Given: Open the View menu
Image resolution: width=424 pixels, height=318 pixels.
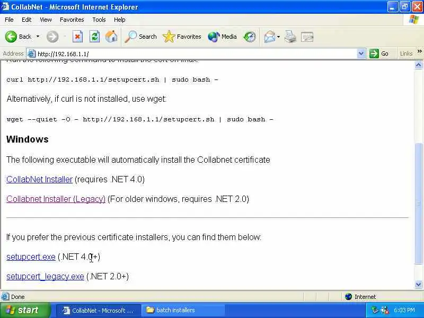Looking at the screenshot, I should click(x=46, y=20).
